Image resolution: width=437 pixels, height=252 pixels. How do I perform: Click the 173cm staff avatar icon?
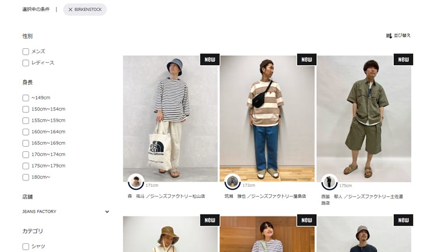coord(232,181)
